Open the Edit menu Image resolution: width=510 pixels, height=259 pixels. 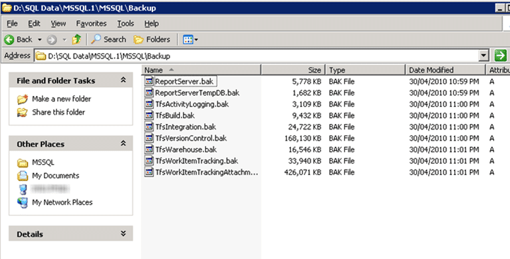[x=34, y=23]
